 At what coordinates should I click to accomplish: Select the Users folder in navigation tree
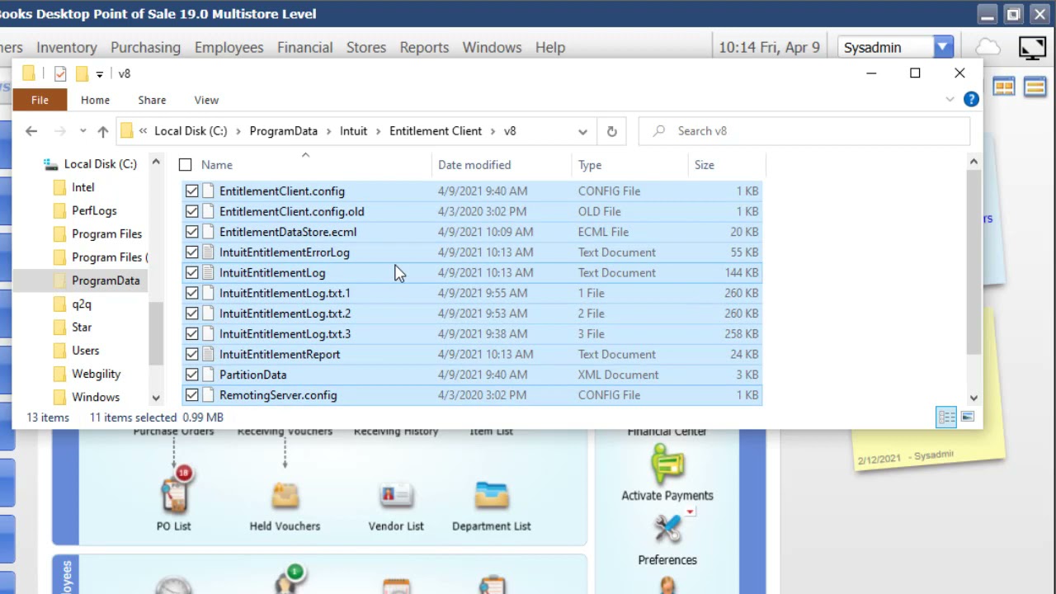pyautogui.click(x=85, y=351)
